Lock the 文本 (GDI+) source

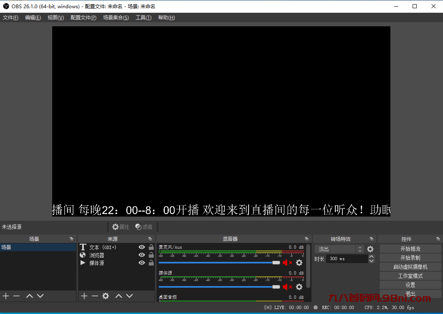pos(150,247)
